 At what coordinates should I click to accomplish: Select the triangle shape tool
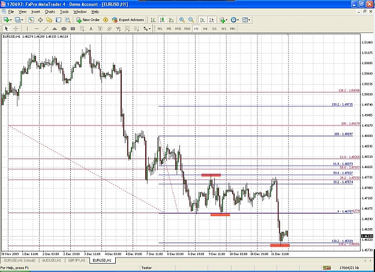pyautogui.click(x=55, y=29)
